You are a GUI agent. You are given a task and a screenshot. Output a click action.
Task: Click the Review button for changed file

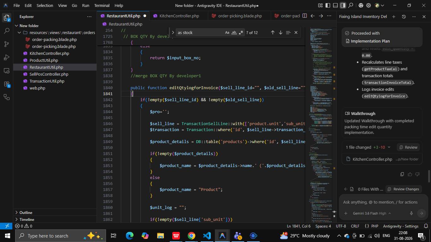tap(408, 147)
